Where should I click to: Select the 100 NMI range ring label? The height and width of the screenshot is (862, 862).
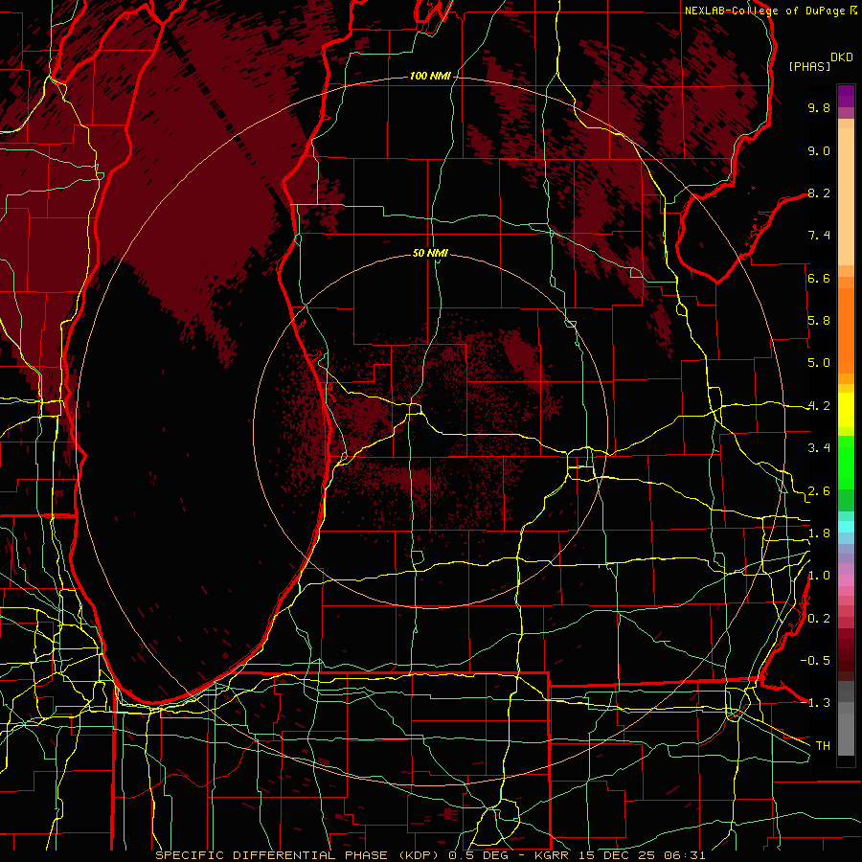430,76
